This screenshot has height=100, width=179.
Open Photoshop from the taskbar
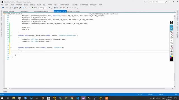[x=31, y=98]
